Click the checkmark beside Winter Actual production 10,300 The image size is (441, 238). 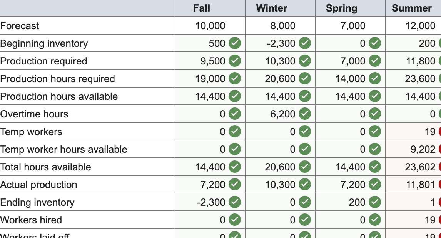tap(304, 185)
